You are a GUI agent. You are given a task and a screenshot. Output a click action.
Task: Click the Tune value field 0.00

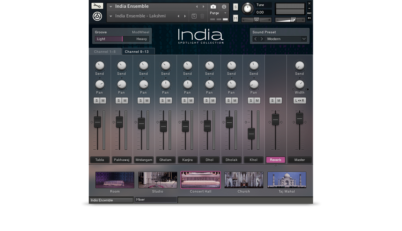point(264,12)
